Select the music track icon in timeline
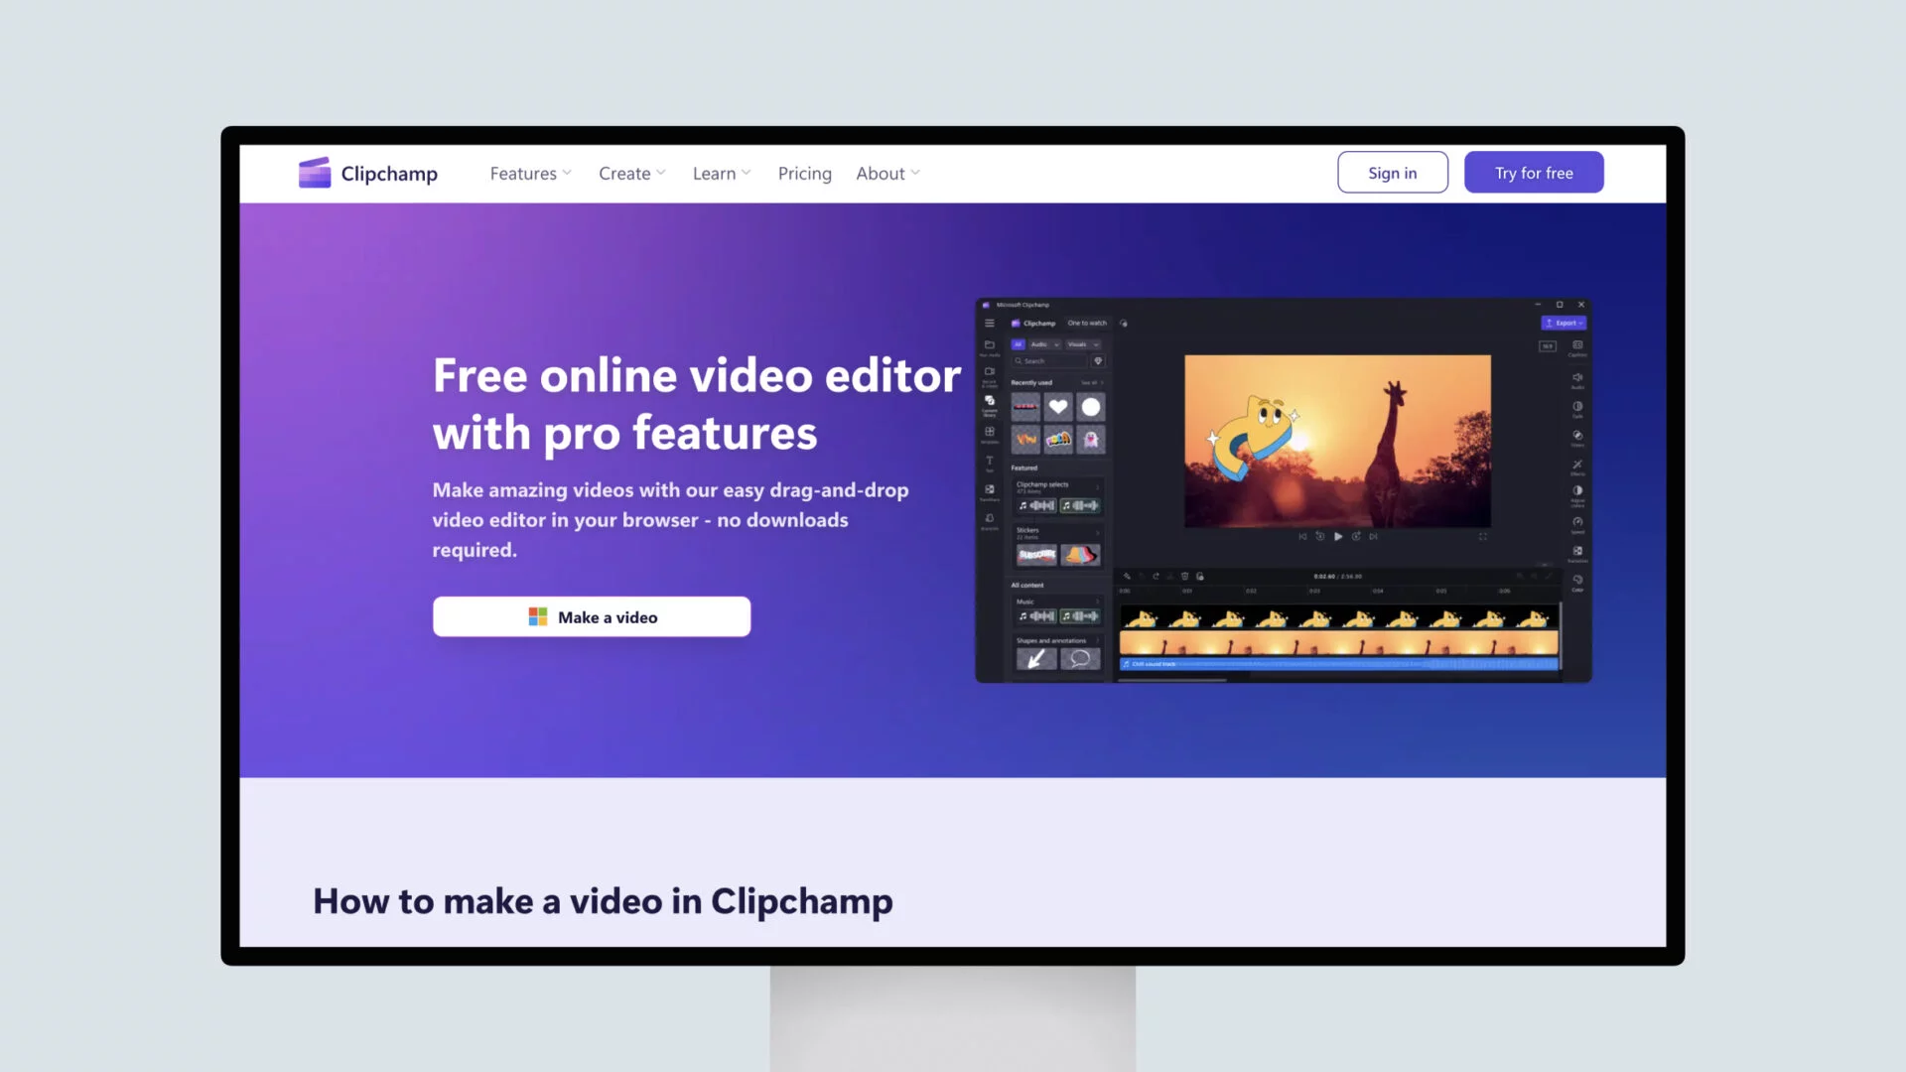The width and height of the screenshot is (1906, 1072). coord(1129,664)
